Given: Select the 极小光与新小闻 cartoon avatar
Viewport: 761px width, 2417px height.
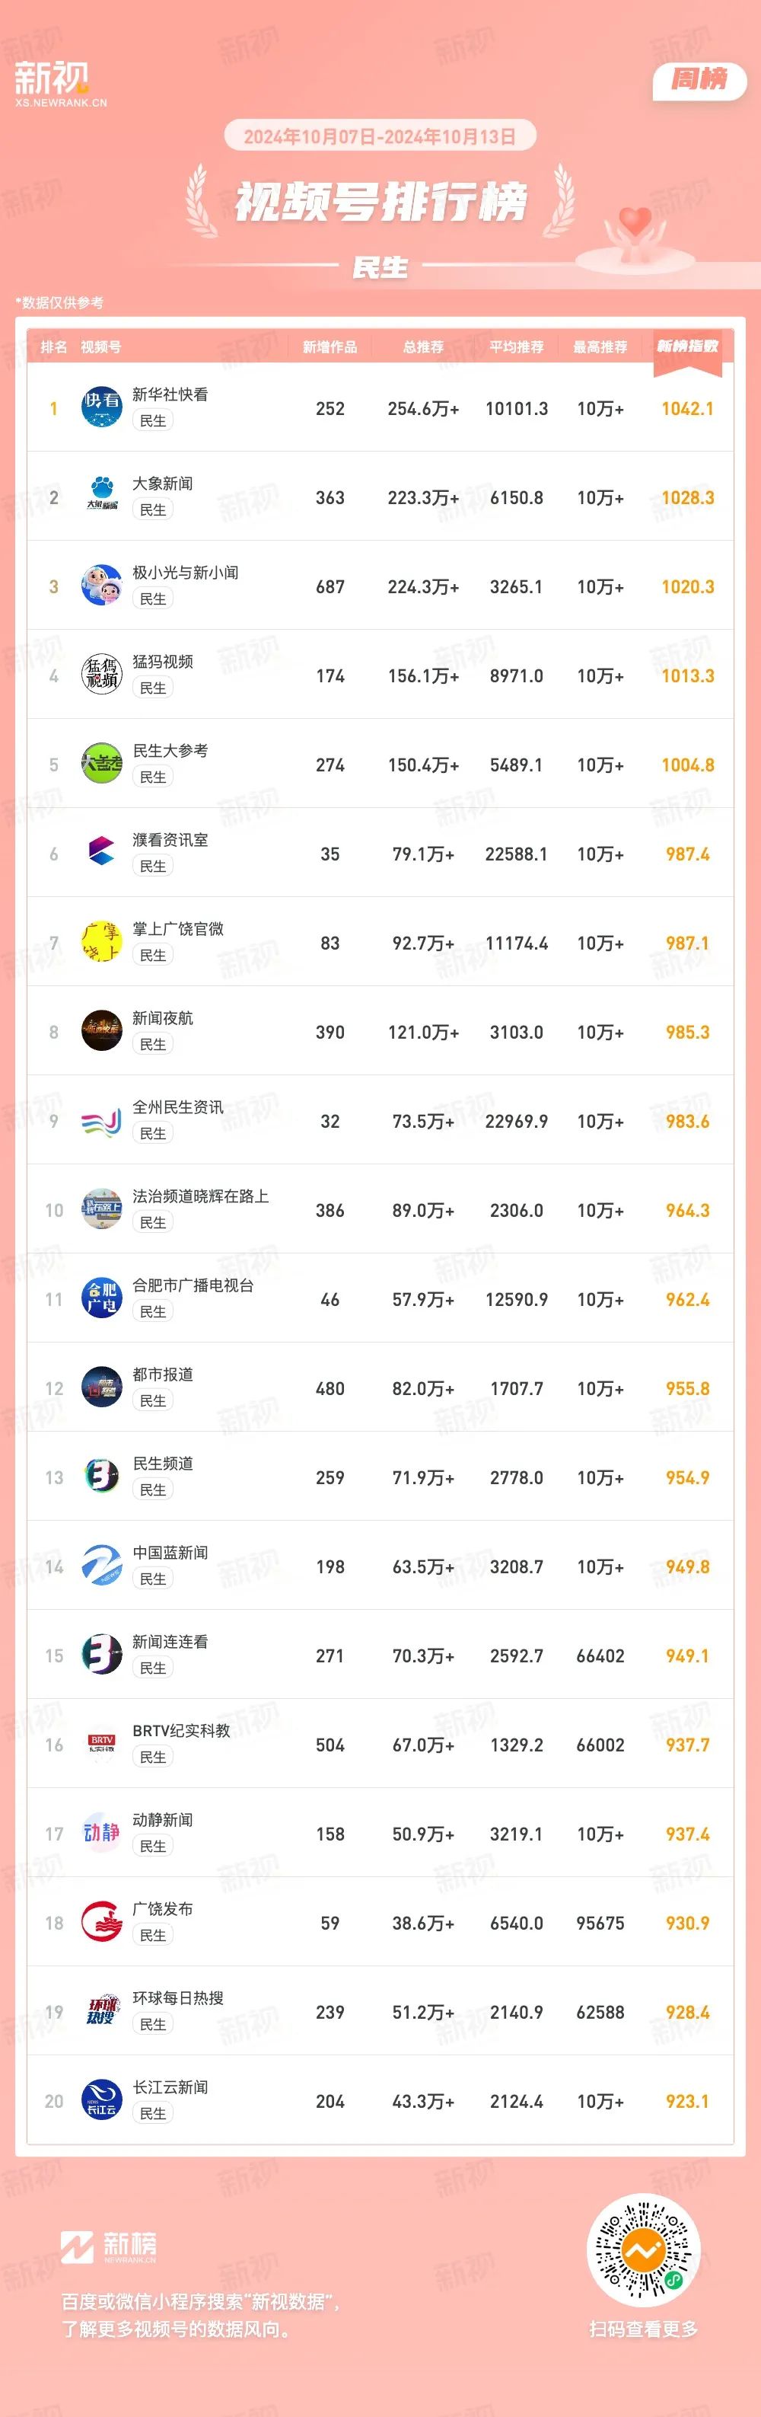Looking at the screenshot, I should click(101, 586).
